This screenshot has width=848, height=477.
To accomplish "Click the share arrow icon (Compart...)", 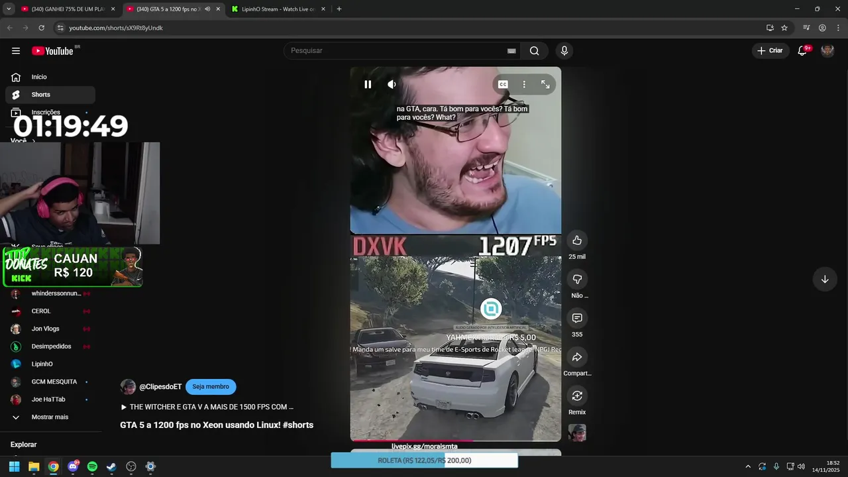I will tap(577, 357).
